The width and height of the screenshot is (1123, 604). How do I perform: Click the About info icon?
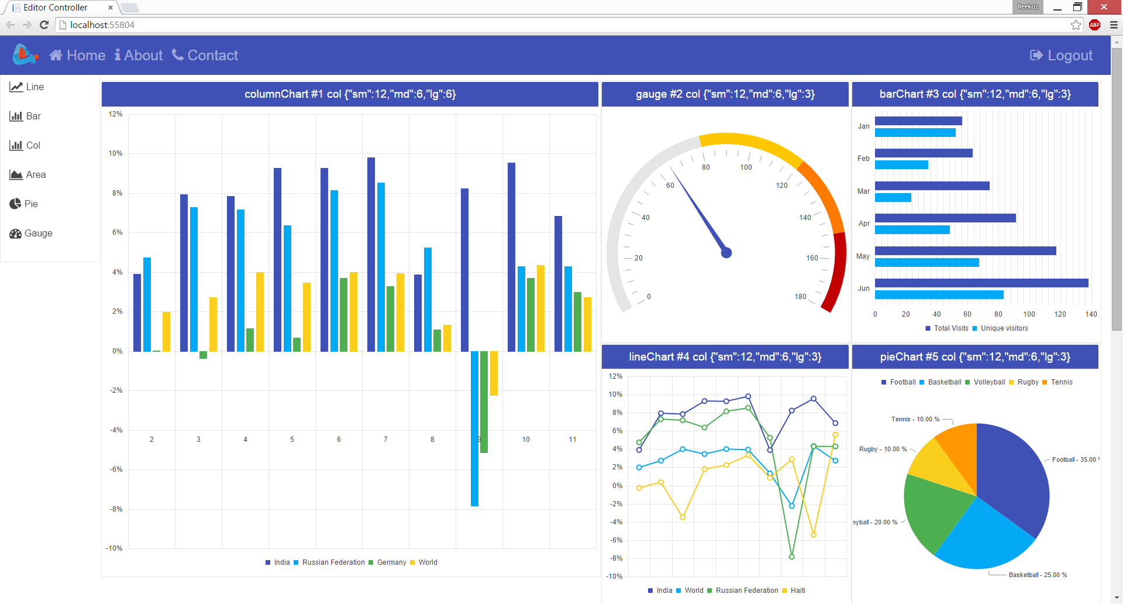pyautogui.click(x=118, y=55)
